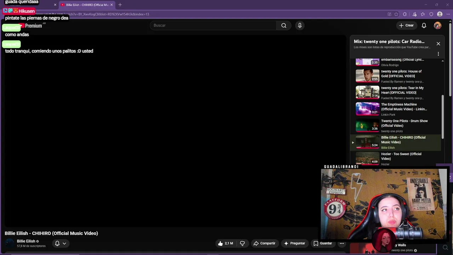This screenshot has height=255, width=453.
Task: Close the Billie Eilish CHIHIRO tab
Action: click(111, 5)
